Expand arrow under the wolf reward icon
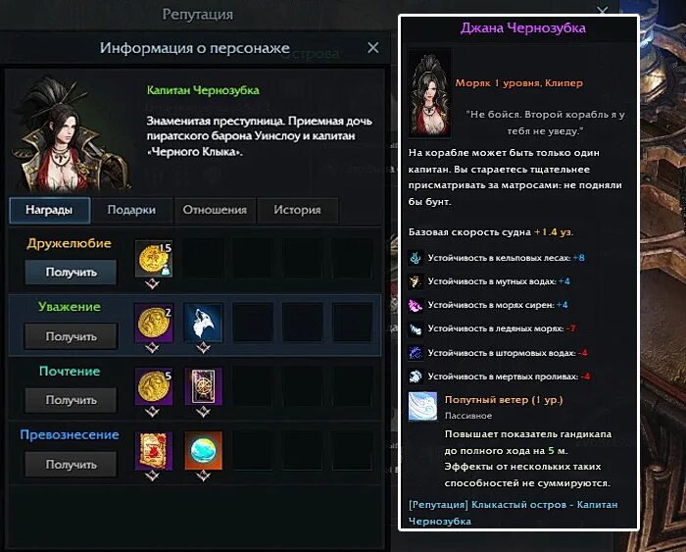Screen dimensions: 686x552 point(203,348)
